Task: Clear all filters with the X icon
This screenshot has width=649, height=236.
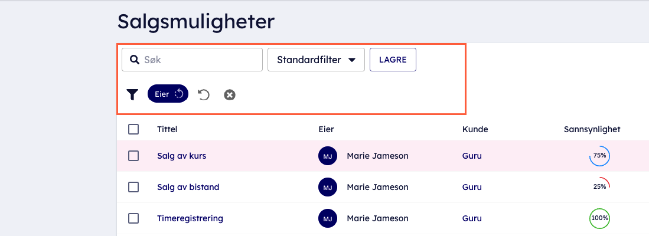Action: pos(230,94)
